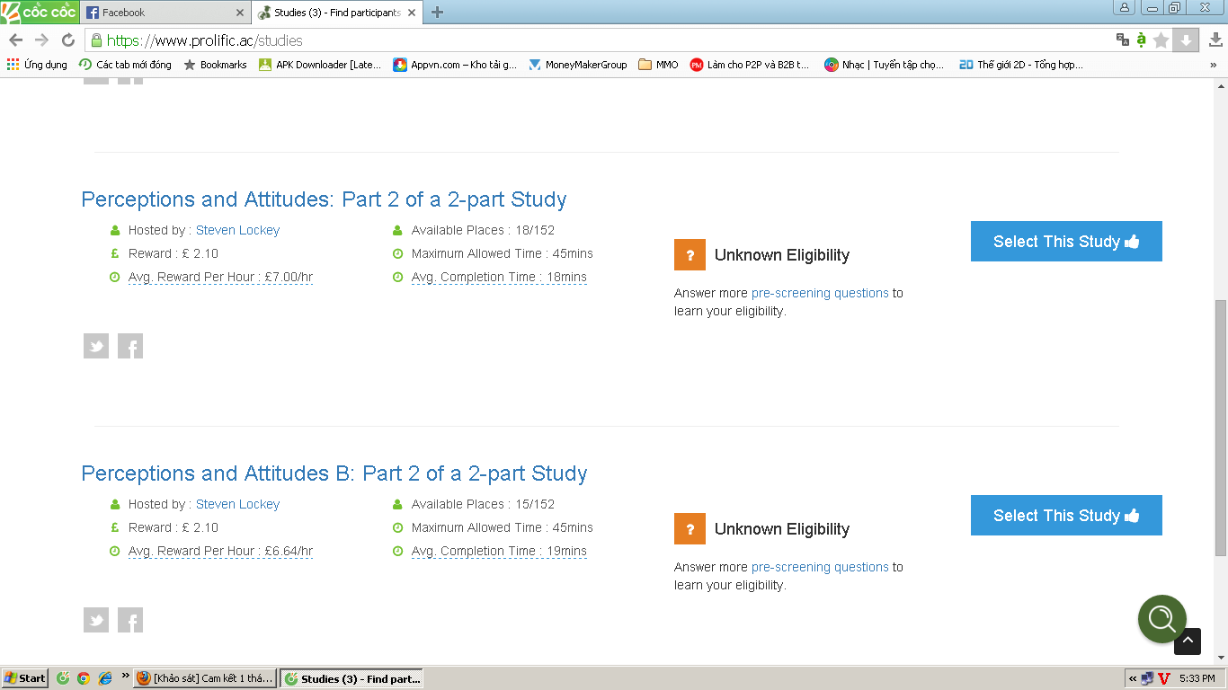Launch Internet Explorer from quick launch
Screen dimensions: 1228x690
[x=105, y=678]
